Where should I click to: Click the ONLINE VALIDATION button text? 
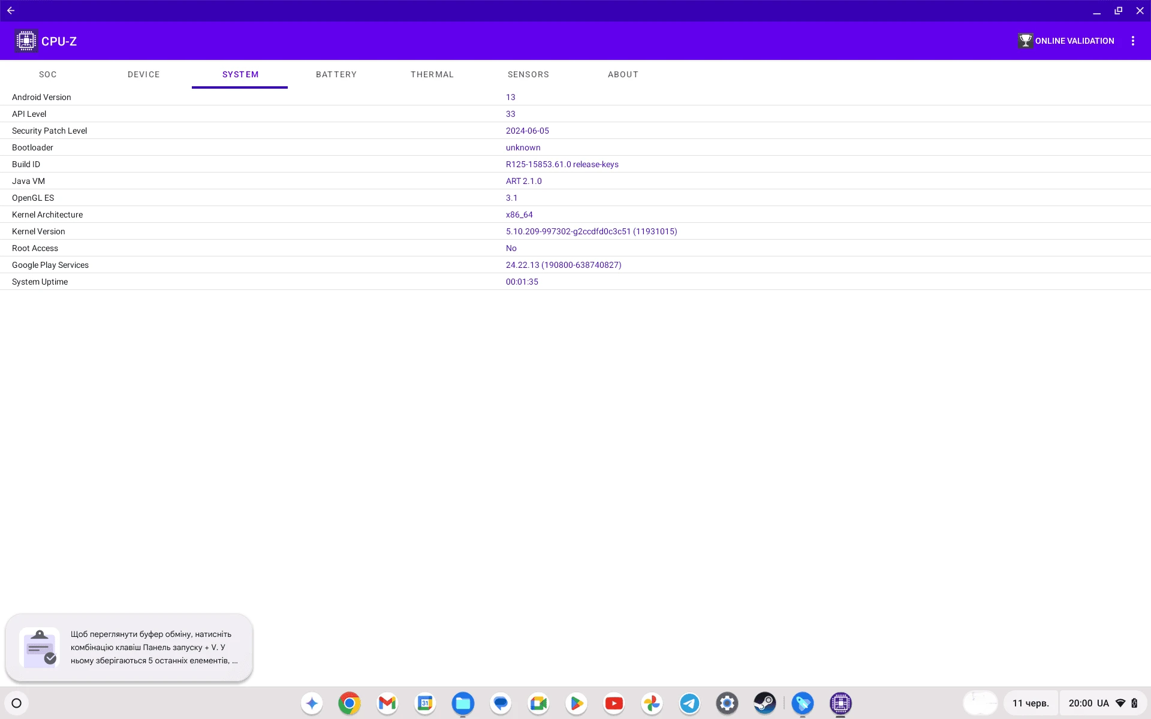pos(1074,41)
